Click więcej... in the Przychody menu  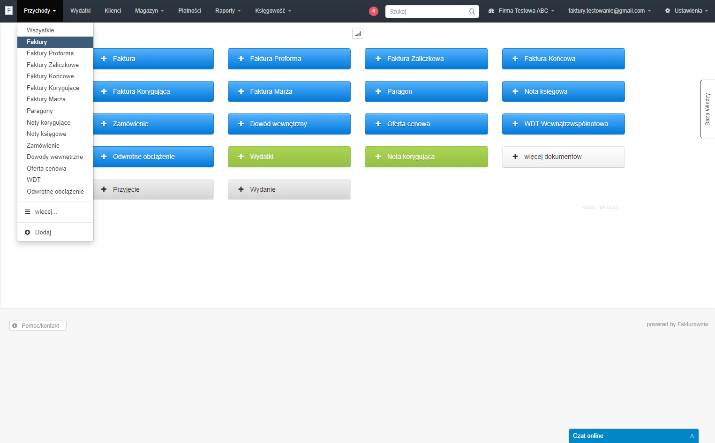(x=55, y=212)
